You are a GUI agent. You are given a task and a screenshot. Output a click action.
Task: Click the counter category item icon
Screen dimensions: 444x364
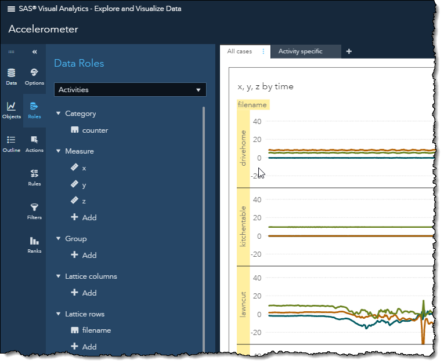tap(74, 130)
